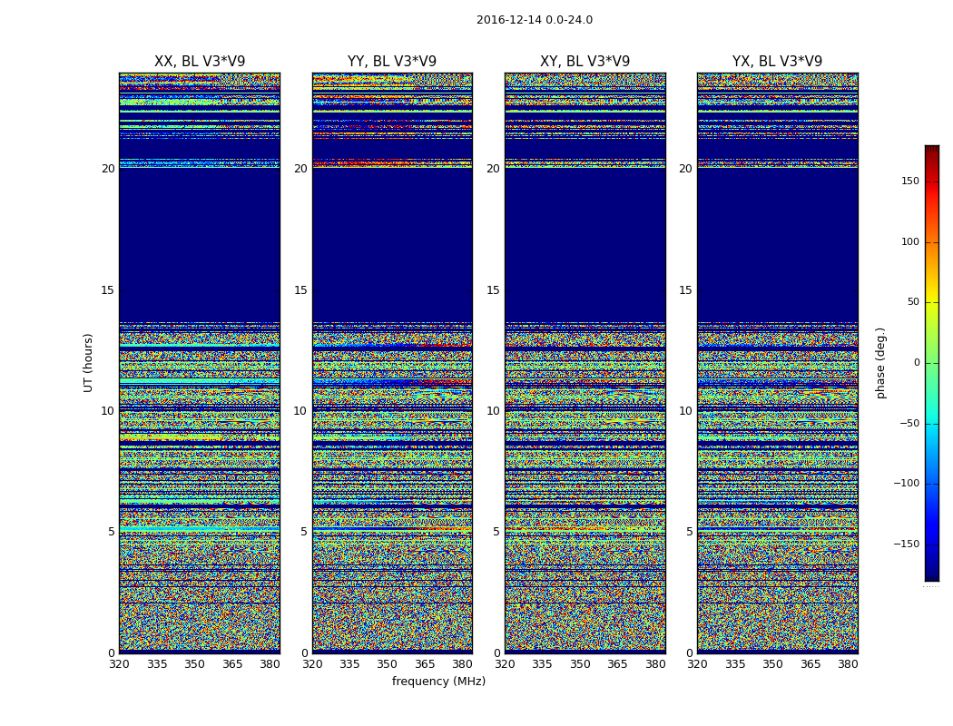Click the 365 tick under XX plot
The width and height of the screenshot is (953, 726).
click(232, 664)
